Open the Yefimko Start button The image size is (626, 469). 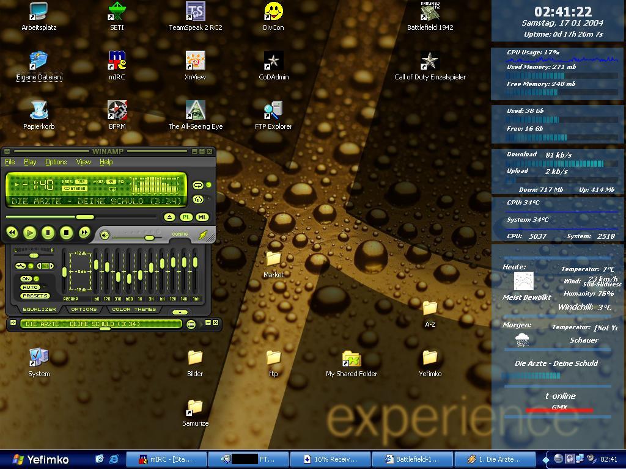(40, 459)
